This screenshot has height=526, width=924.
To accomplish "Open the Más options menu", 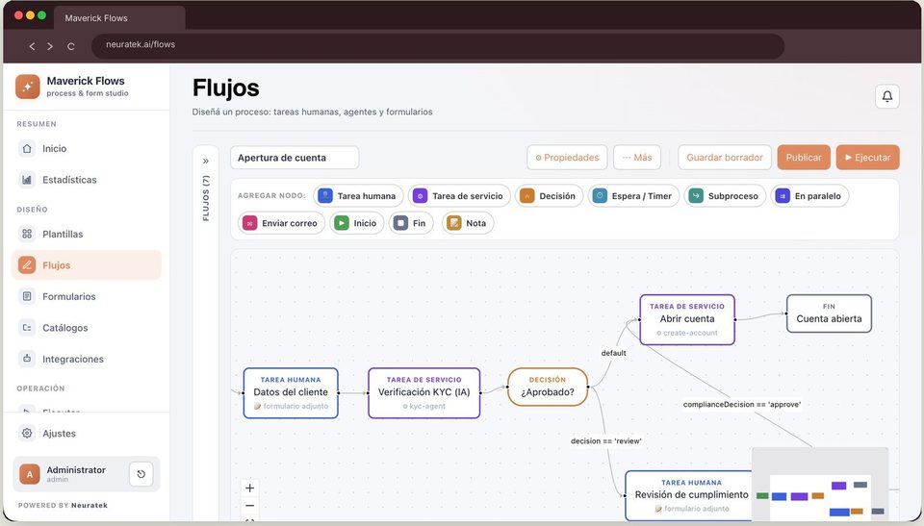I will 637,158.
